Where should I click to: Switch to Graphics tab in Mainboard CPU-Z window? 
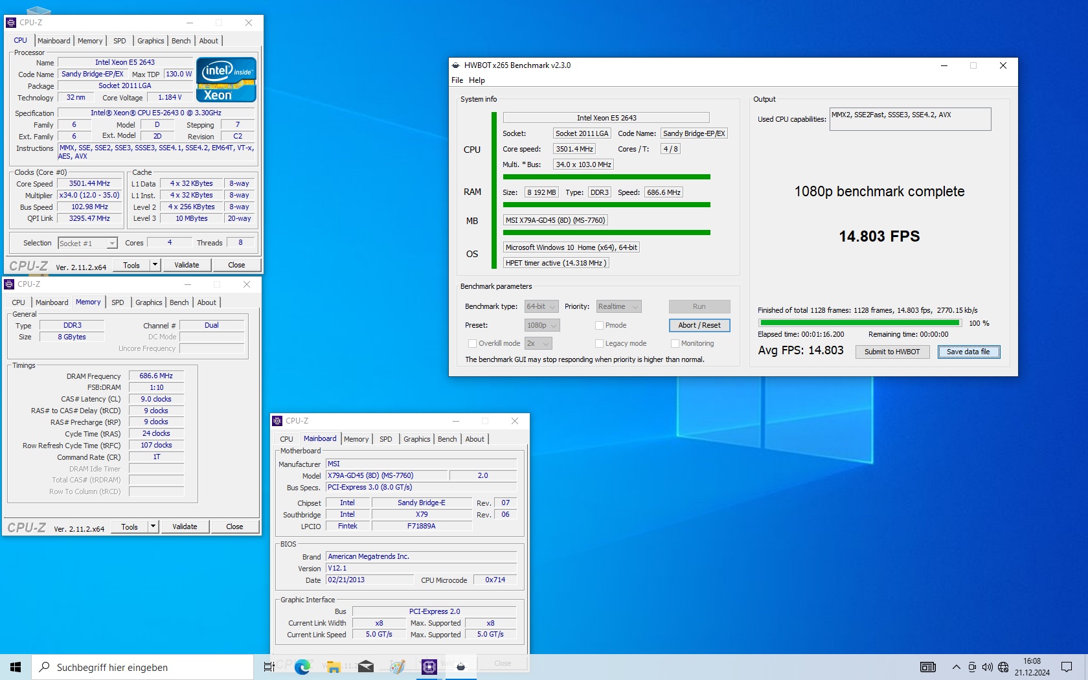point(417,439)
